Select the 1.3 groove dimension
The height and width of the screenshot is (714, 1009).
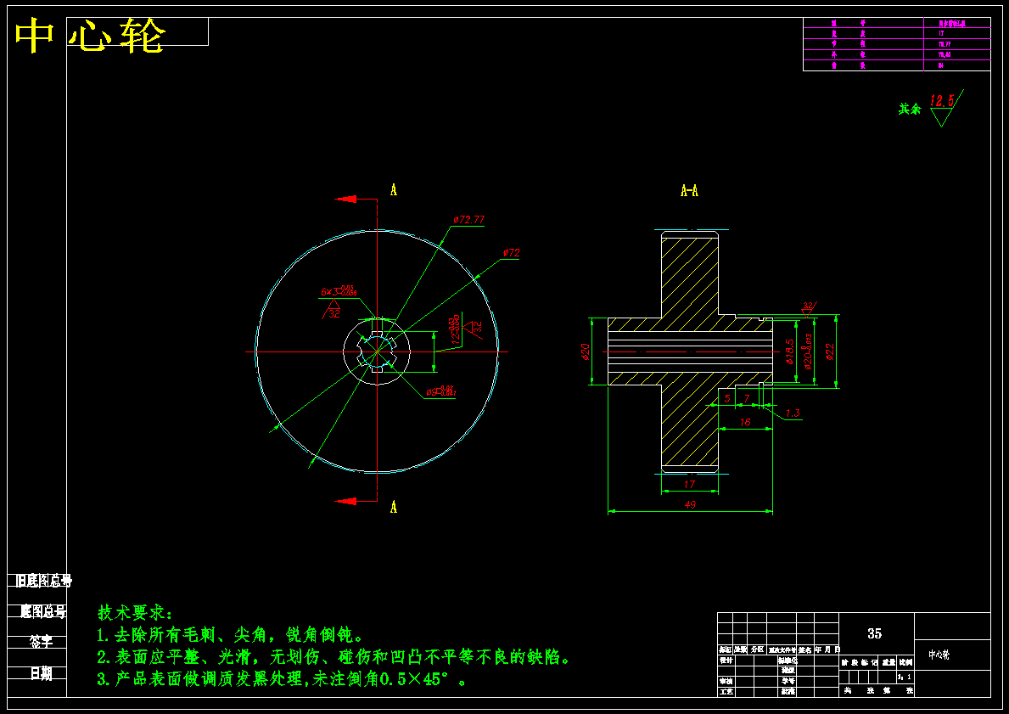coord(793,413)
